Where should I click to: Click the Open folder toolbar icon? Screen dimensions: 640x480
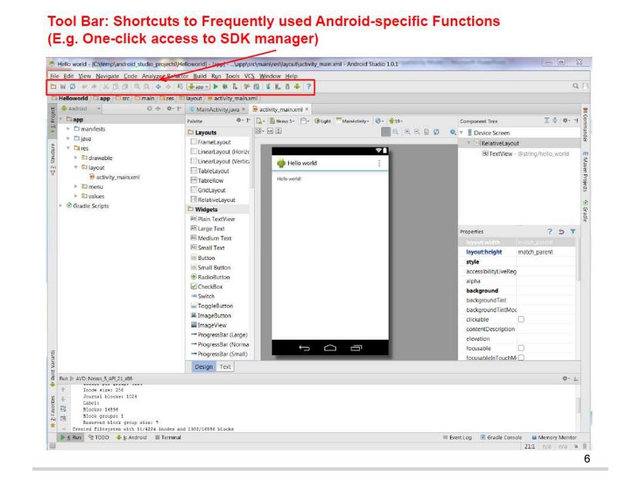tap(54, 86)
